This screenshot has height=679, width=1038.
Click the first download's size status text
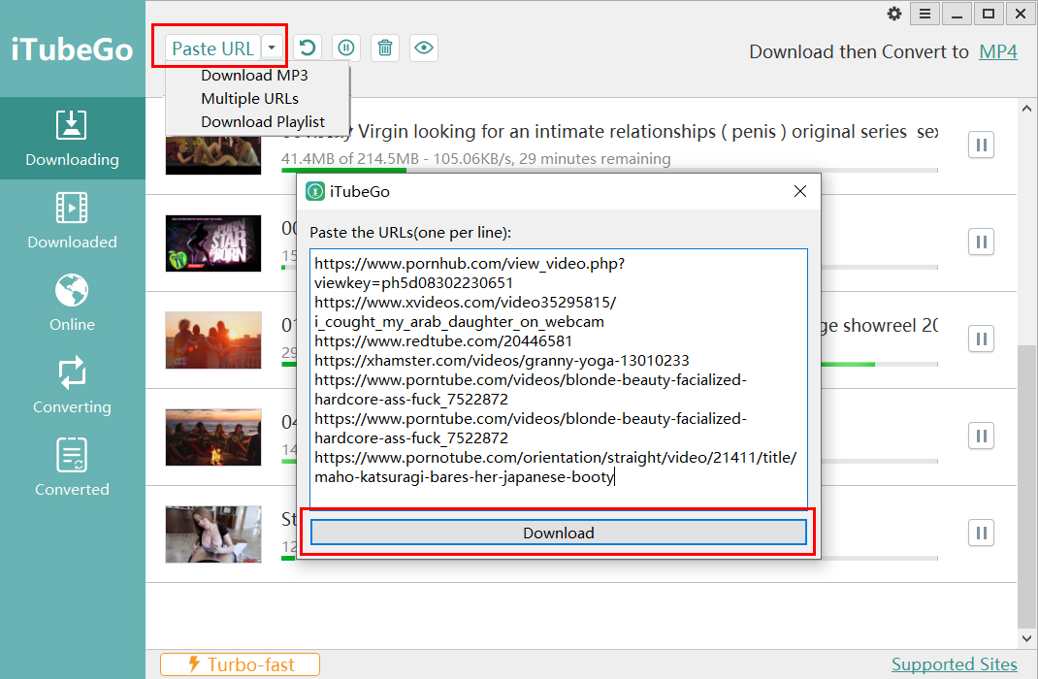476,159
